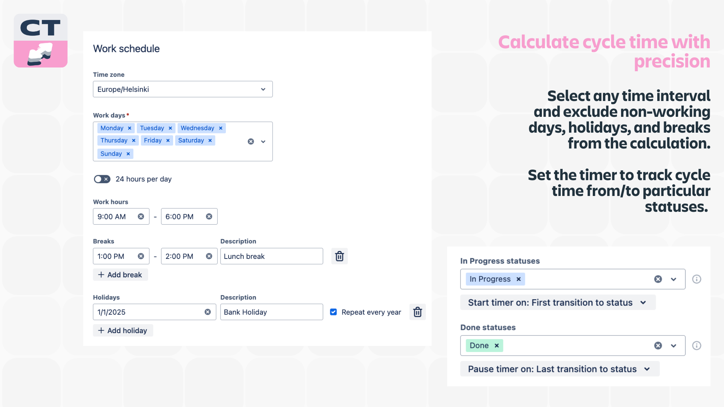
Task: Remove the Done status chip
Action: pyautogui.click(x=497, y=345)
